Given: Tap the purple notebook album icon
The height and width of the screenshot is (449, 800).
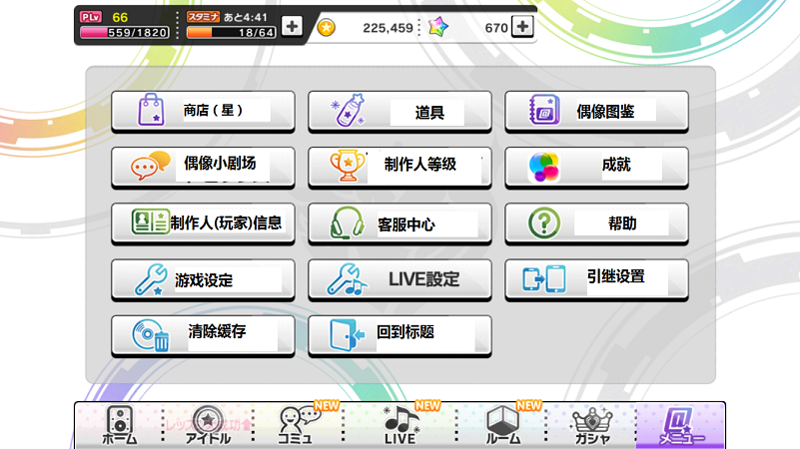Looking at the screenshot, I should tap(544, 110).
